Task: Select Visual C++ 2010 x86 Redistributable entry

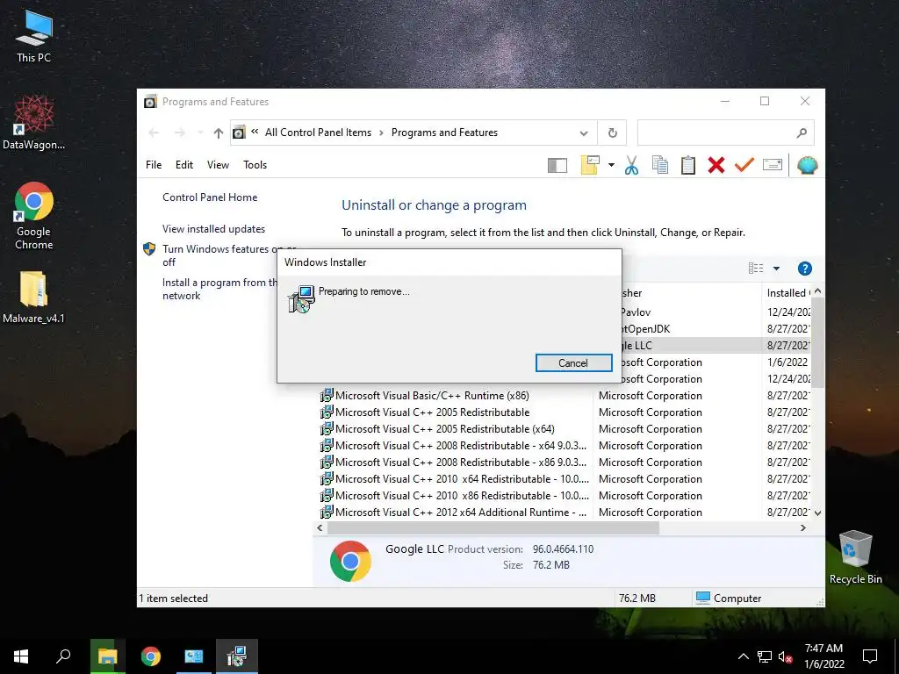Action: [462, 495]
